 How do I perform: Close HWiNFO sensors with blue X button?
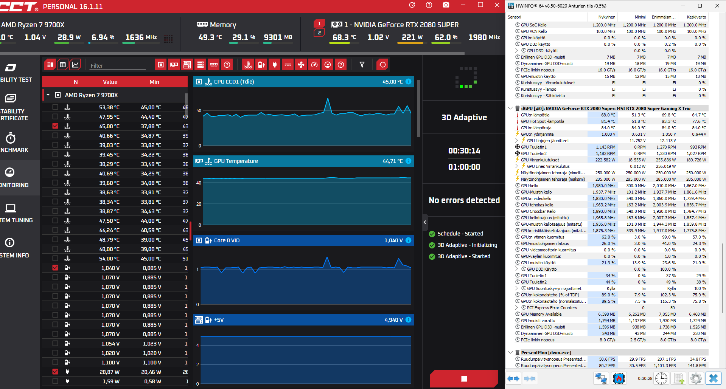(x=714, y=378)
